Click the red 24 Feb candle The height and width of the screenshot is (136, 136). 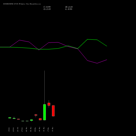18,119
